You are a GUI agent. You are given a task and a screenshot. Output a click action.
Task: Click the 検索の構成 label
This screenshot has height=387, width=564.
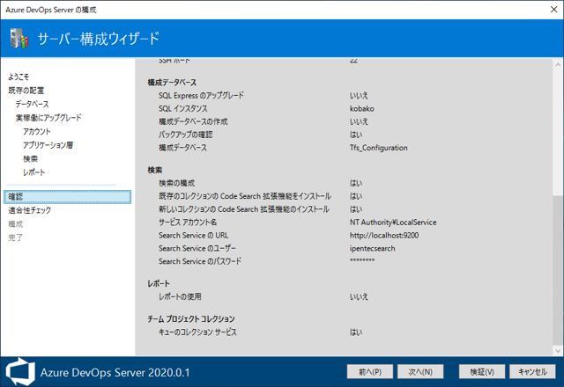176,183
